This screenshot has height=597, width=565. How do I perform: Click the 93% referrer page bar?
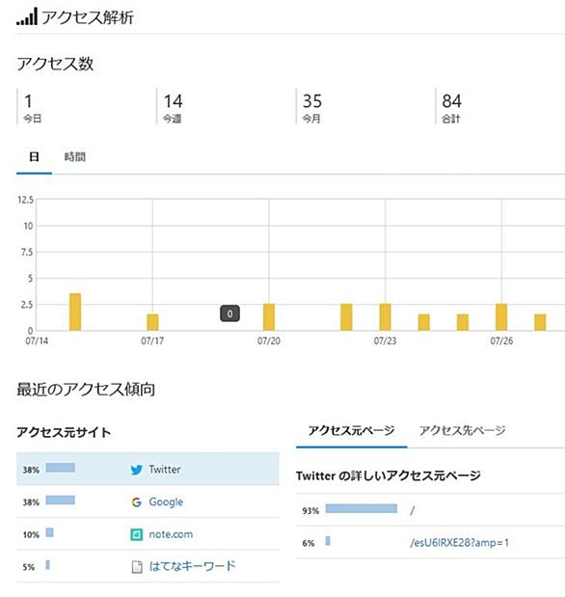pyautogui.click(x=362, y=508)
